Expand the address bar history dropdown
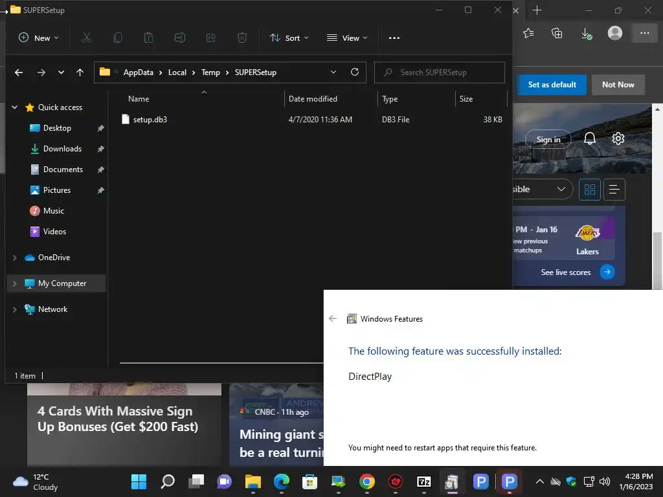 pyautogui.click(x=333, y=72)
